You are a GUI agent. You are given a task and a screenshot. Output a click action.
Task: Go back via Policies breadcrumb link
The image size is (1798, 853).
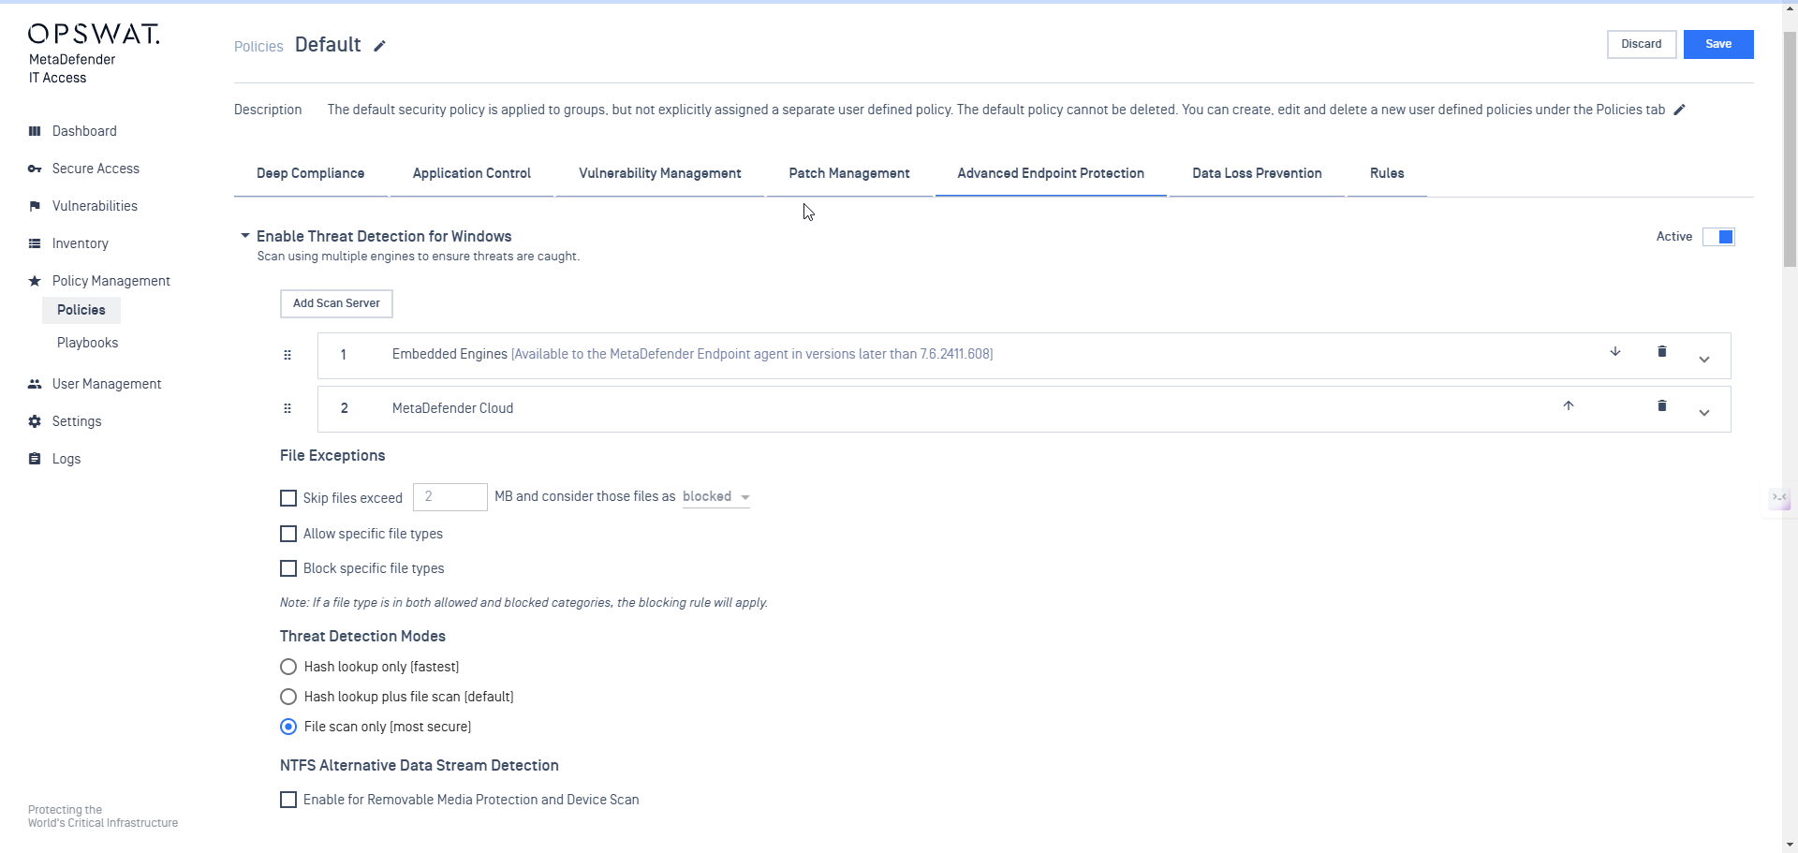point(258,47)
